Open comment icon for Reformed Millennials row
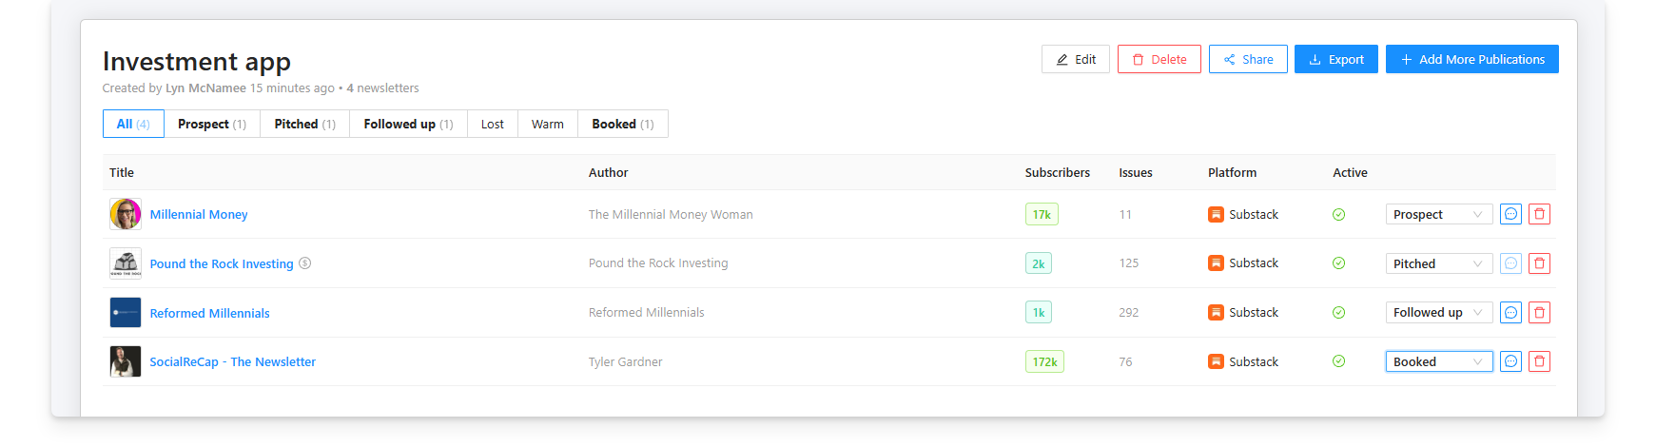This screenshot has height=447, width=1656. [1510, 312]
